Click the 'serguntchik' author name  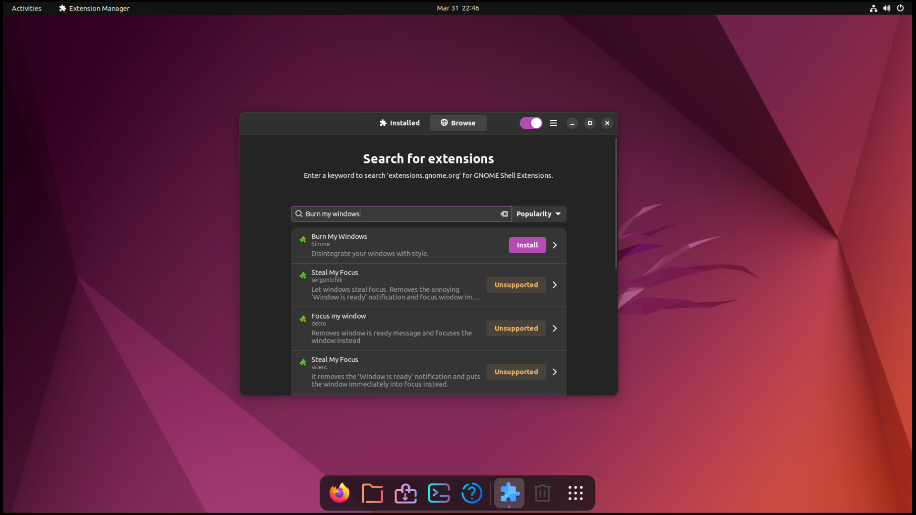point(327,280)
